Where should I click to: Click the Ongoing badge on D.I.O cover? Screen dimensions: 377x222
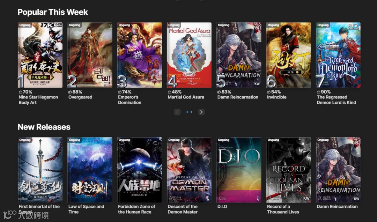tap(224, 140)
